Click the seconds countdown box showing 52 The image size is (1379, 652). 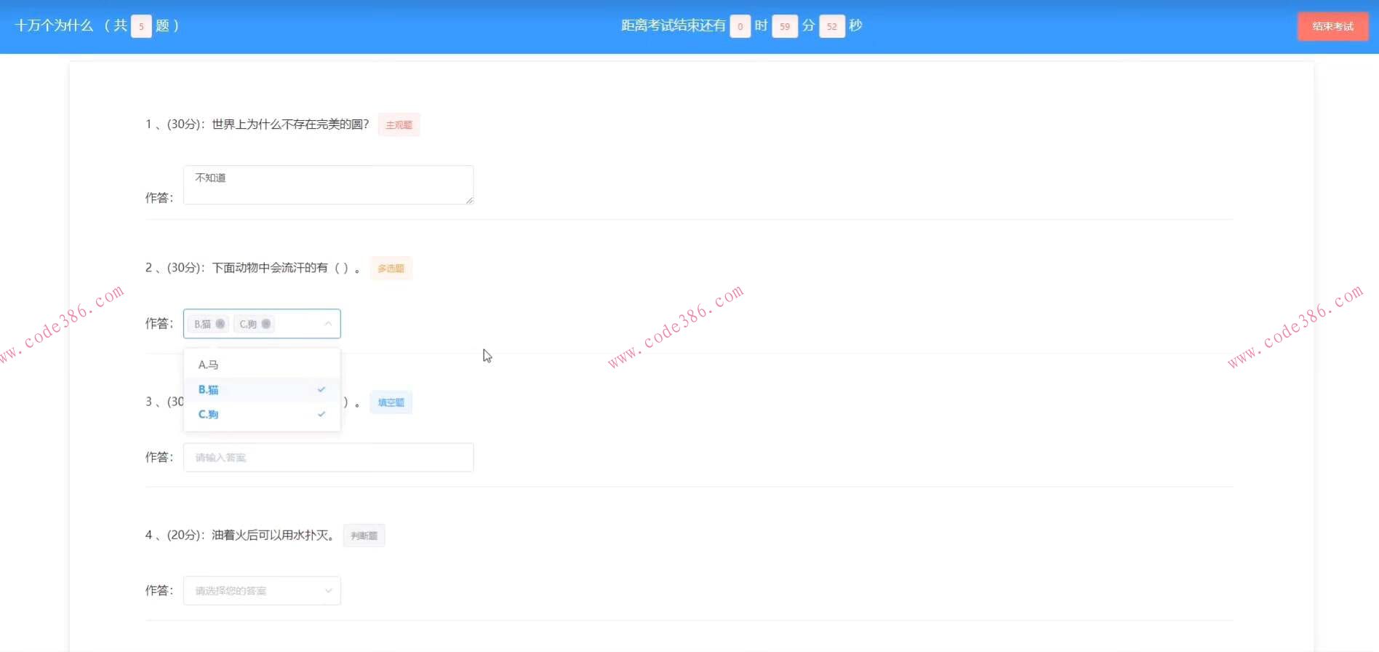tap(831, 26)
